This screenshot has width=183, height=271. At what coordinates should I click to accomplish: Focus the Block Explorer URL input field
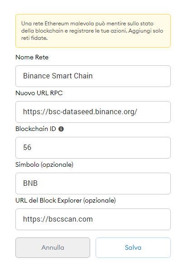coord(93,219)
